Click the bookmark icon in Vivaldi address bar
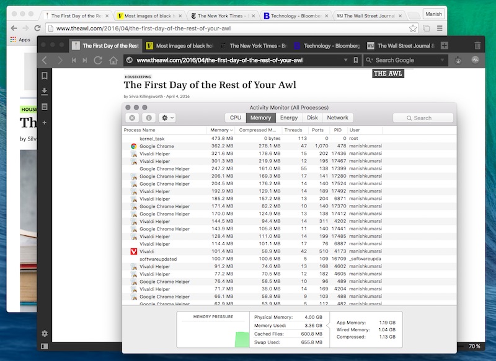This screenshot has width=496, height=361. coord(355,60)
